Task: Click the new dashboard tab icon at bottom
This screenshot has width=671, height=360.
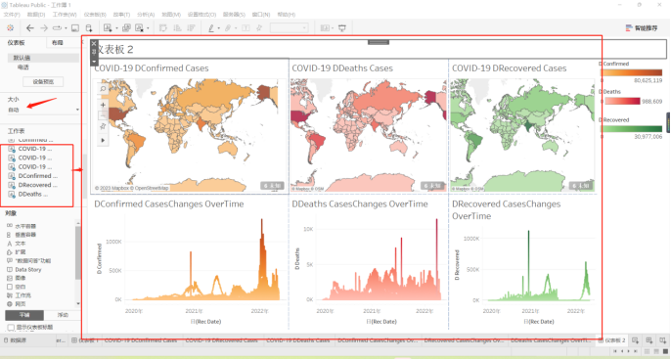Action: pos(649,340)
